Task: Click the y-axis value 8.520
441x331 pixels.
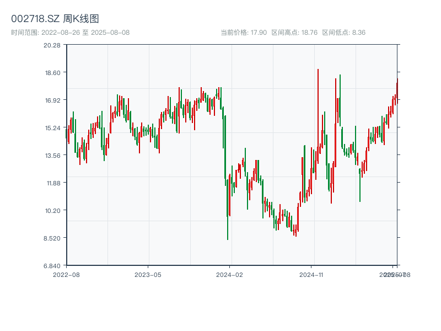Action: coord(52,238)
